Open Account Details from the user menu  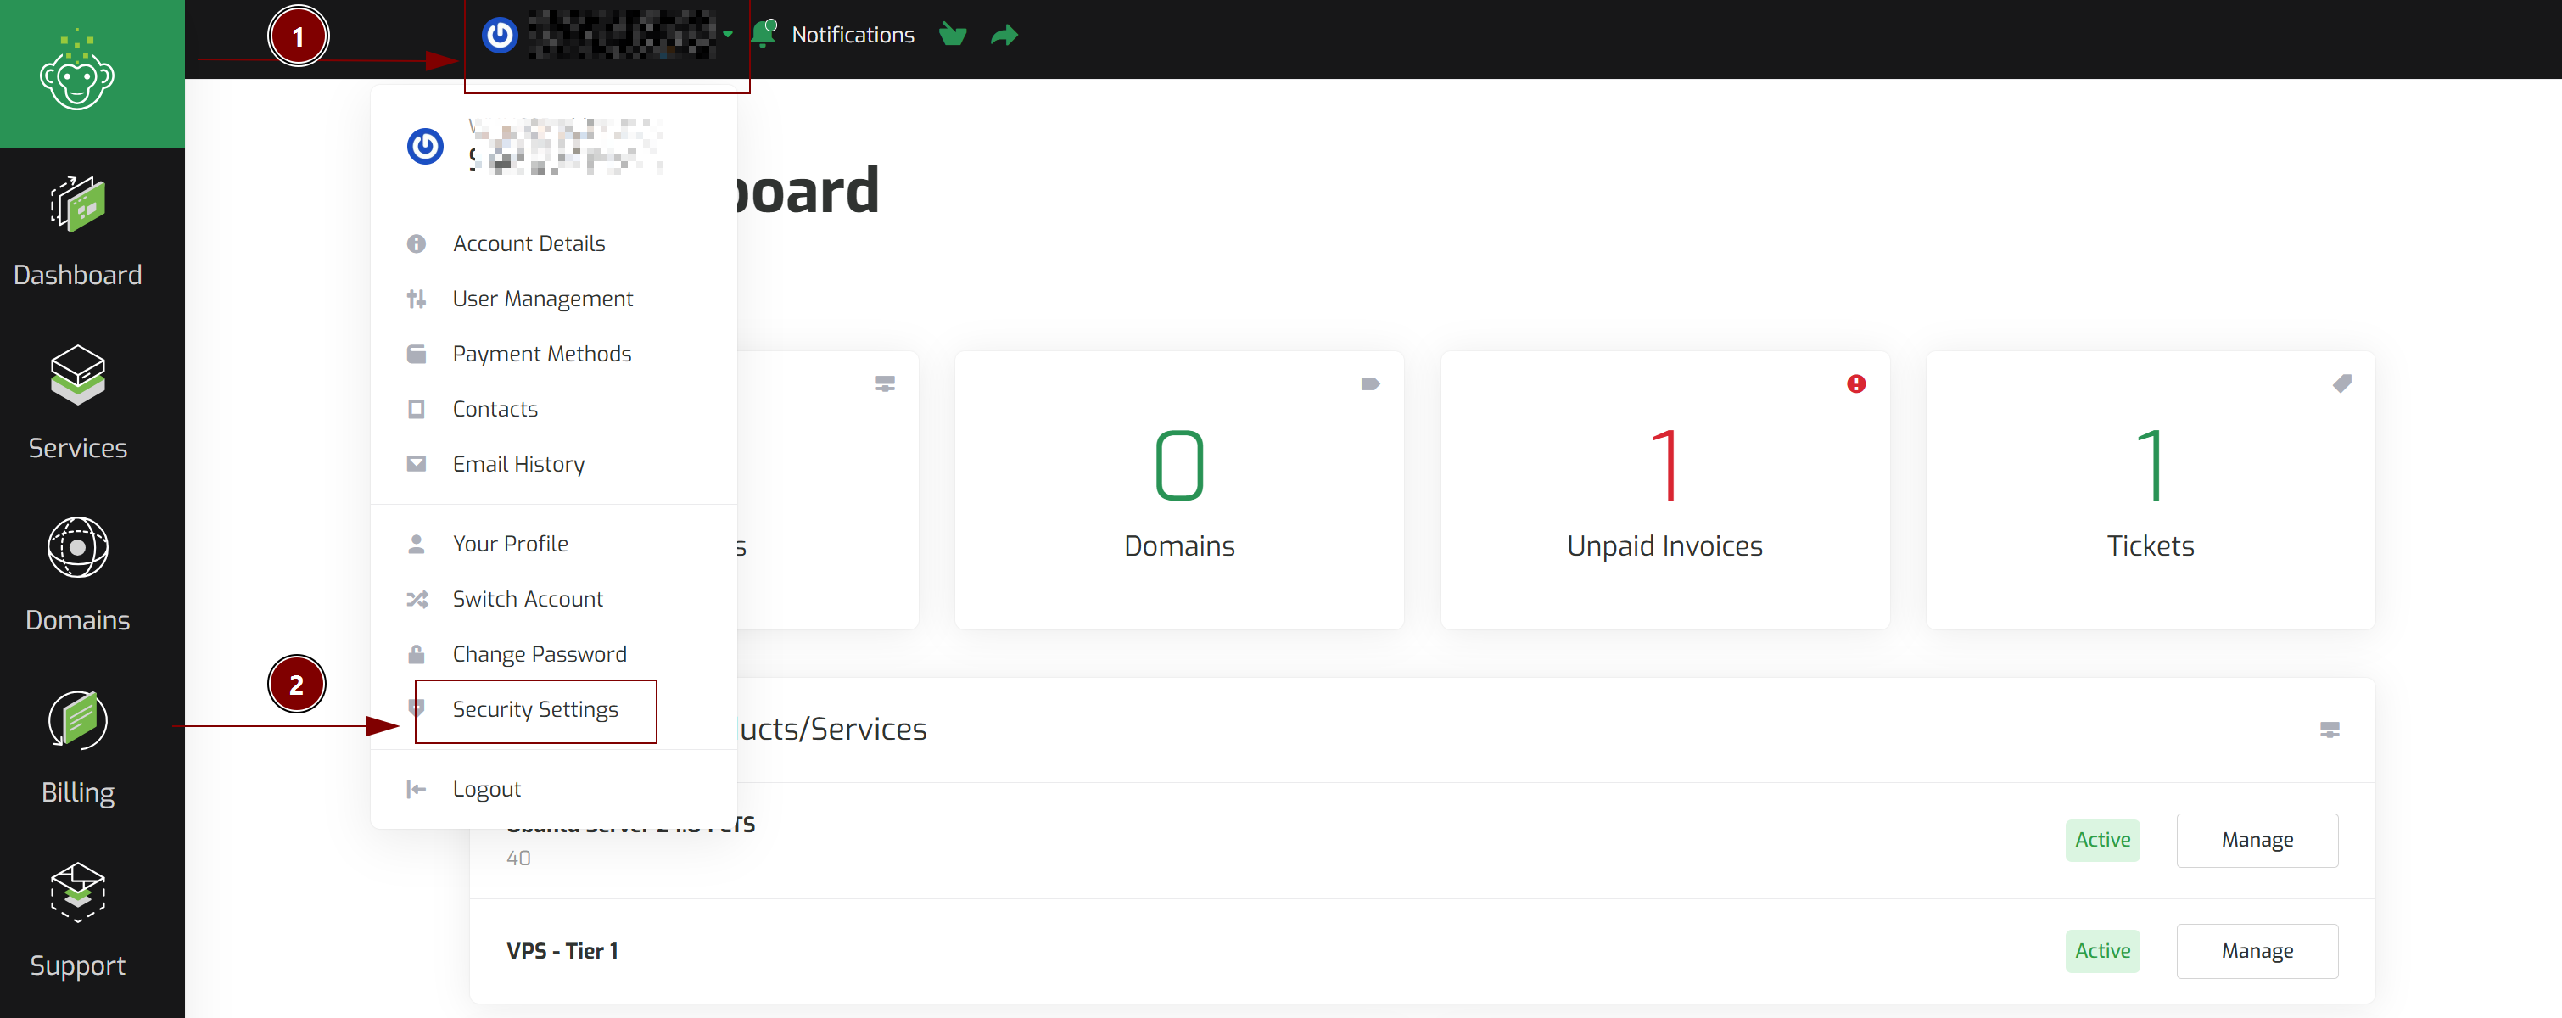[529, 243]
